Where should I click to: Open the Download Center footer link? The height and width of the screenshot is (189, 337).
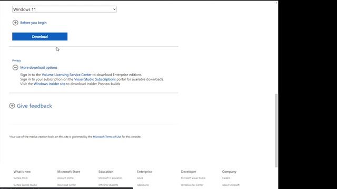pyautogui.click(x=66, y=185)
